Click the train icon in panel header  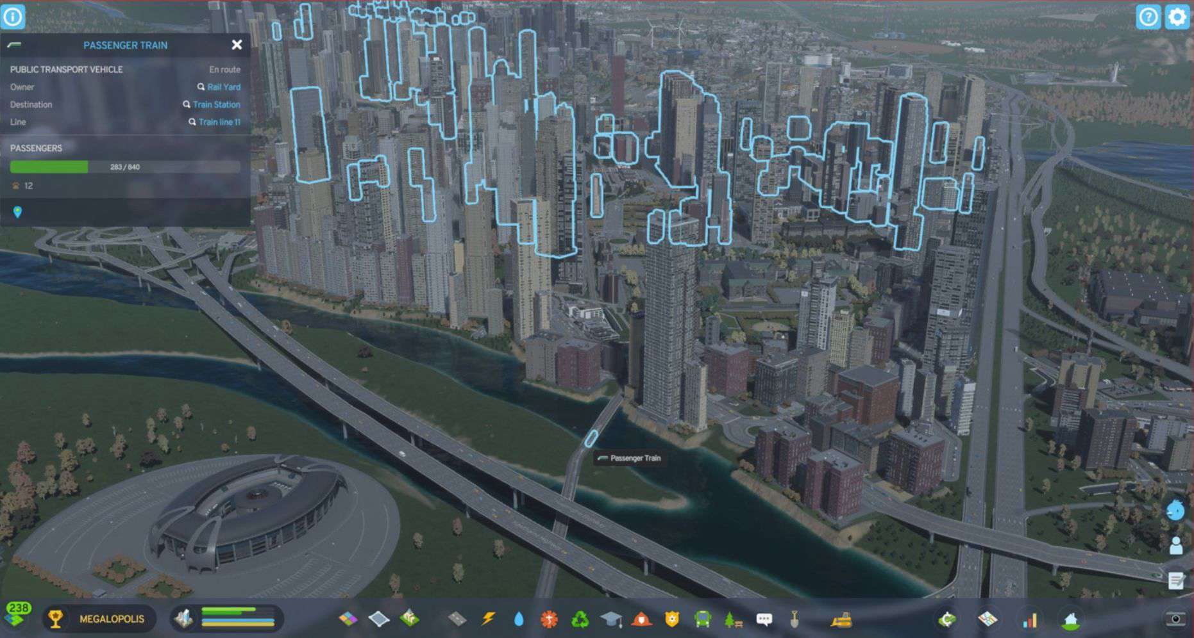click(x=14, y=45)
